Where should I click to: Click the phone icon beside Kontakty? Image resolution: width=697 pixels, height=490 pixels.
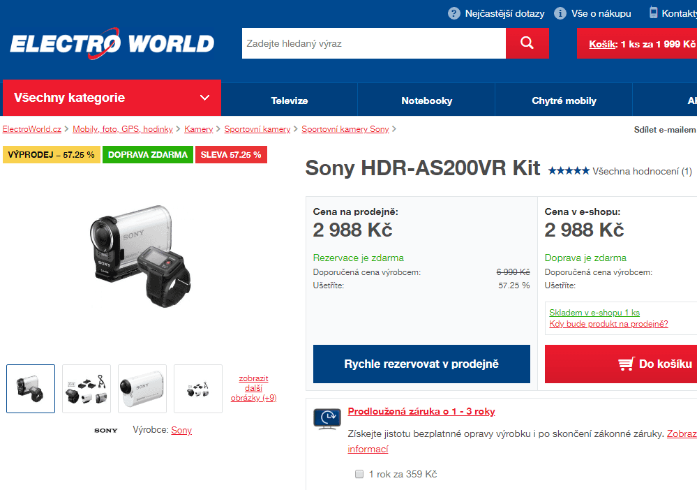click(x=653, y=13)
